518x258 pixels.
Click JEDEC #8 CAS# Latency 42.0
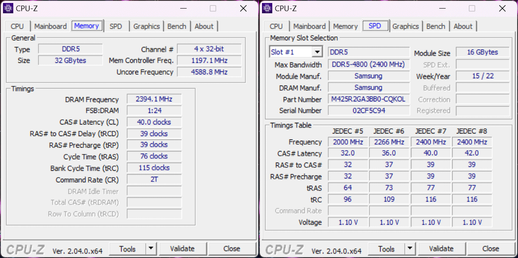(x=472, y=153)
